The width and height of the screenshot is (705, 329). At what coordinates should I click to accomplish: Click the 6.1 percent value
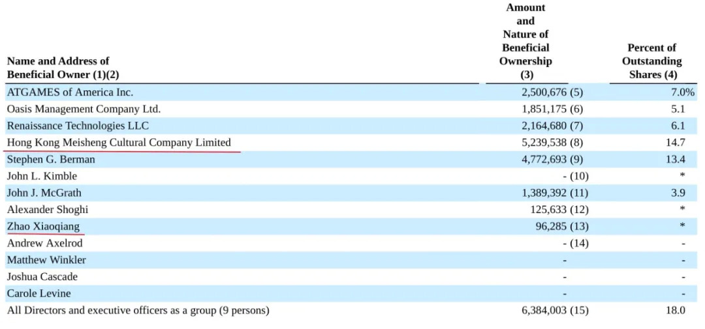(678, 126)
